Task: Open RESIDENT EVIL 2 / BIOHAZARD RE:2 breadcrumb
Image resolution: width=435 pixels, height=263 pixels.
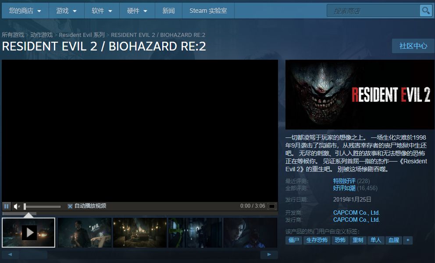Action: click(x=158, y=35)
